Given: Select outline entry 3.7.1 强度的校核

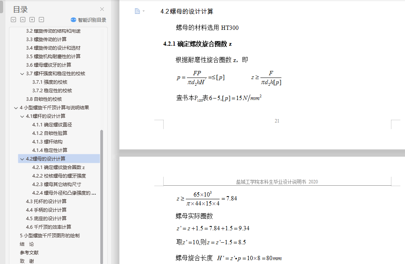Looking at the screenshot, I should click(x=50, y=82).
